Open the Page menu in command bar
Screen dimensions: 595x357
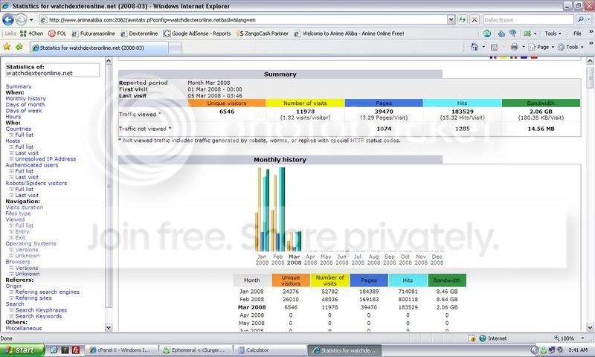[541, 47]
